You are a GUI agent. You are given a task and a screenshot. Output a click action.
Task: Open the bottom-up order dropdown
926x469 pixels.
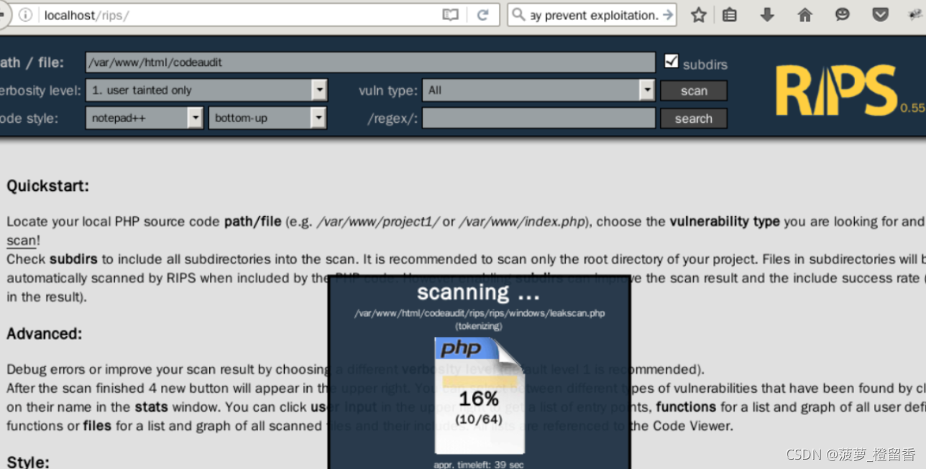267,118
